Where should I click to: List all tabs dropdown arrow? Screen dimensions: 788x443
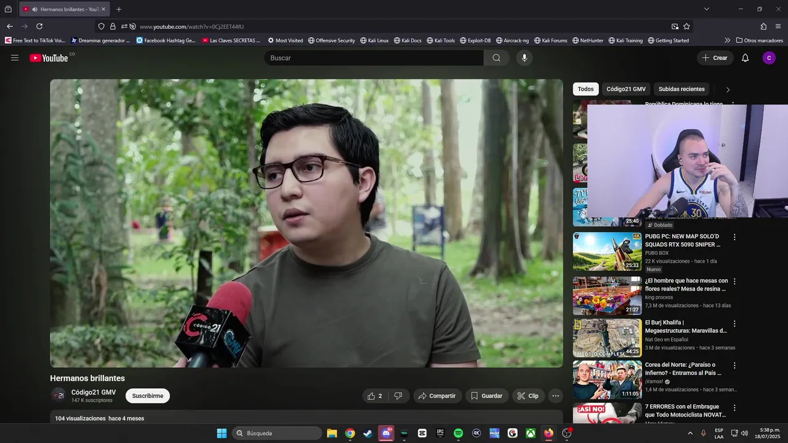click(x=707, y=9)
